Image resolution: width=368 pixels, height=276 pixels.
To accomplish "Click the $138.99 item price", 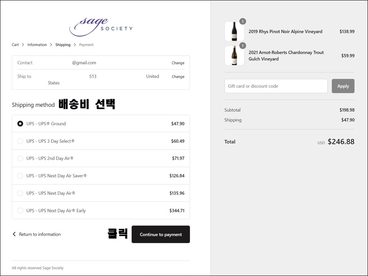I will click(x=347, y=31).
